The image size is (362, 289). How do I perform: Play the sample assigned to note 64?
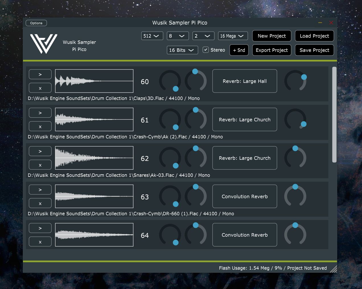click(x=40, y=228)
